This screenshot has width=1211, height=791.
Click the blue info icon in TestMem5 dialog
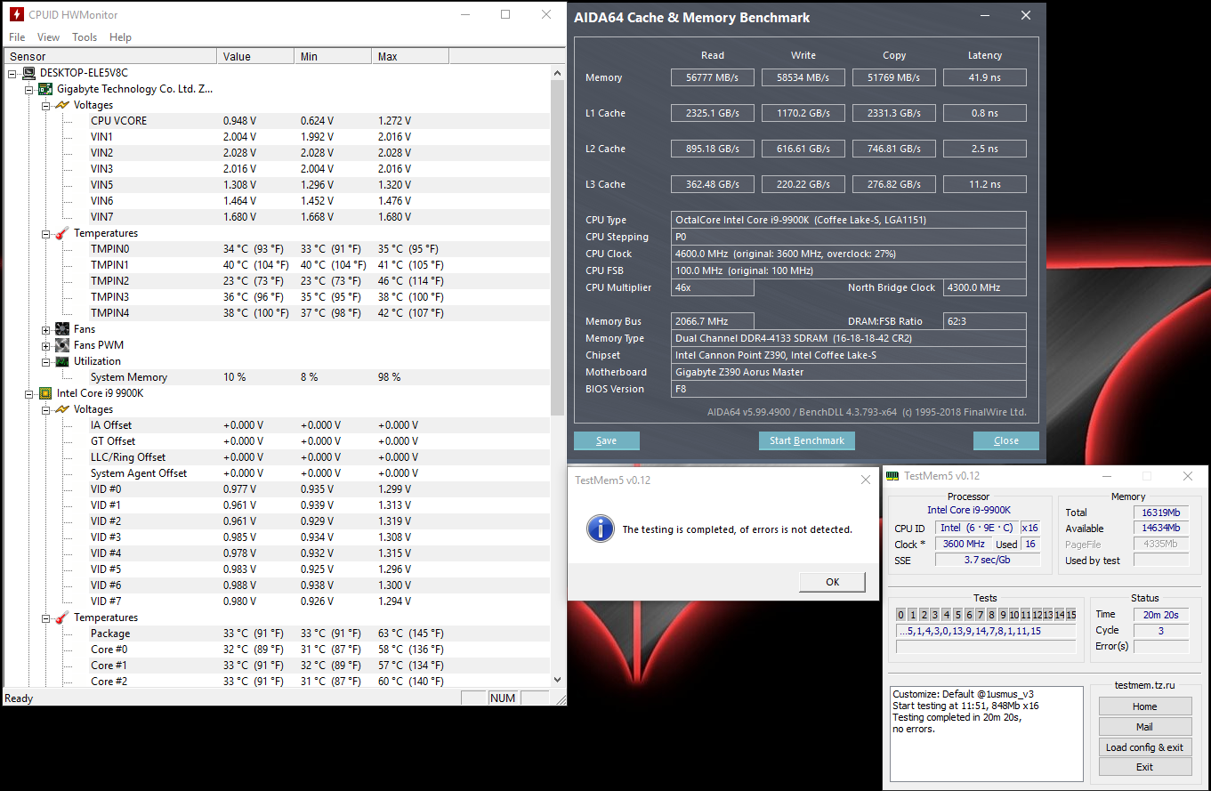[601, 529]
